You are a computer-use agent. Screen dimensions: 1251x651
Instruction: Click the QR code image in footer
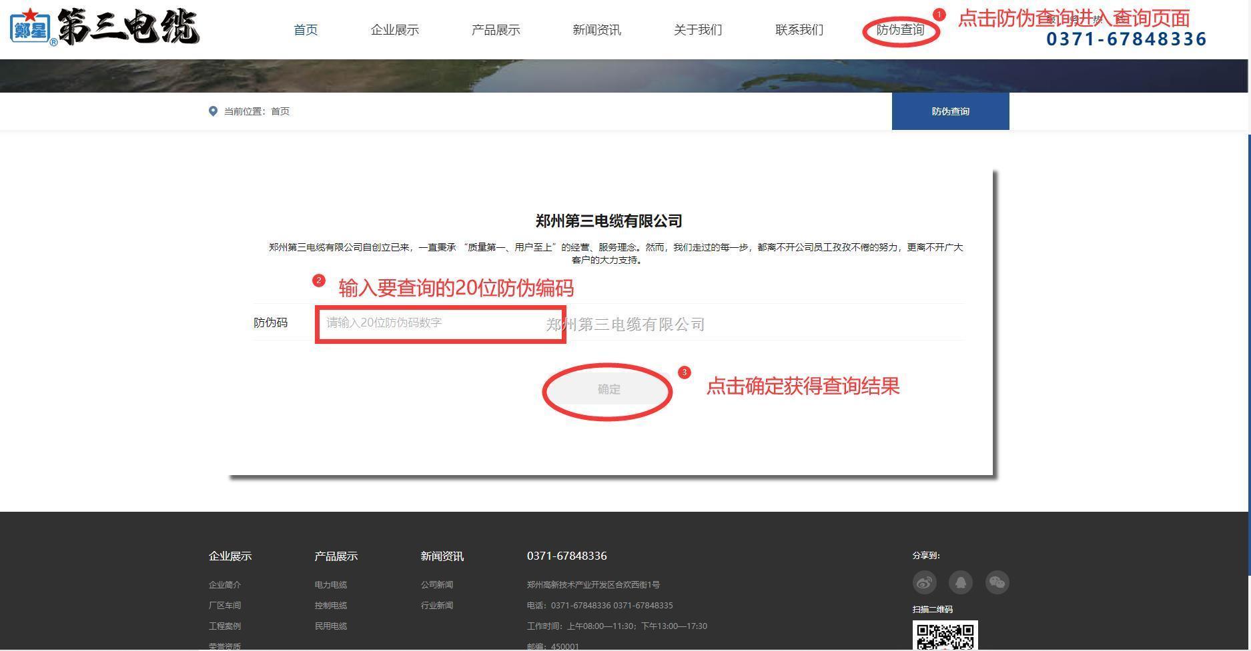coord(945,636)
